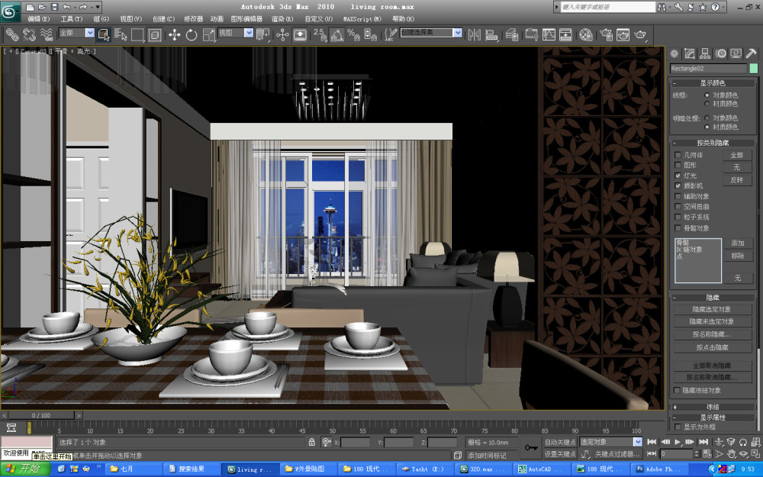Open the Material Editor
The height and width of the screenshot is (477, 763).
click(x=586, y=34)
